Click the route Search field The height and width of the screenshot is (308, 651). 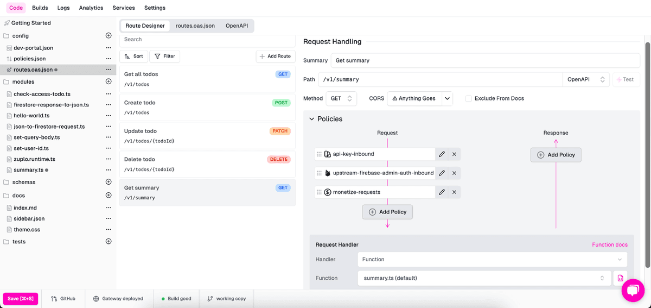[x=207, y=39]
